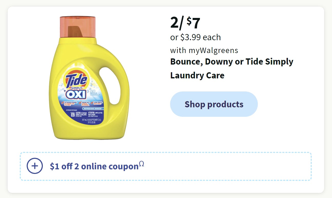Screen dimensions: 332x198
Task: Click the 2/$7 sale price text
Action: coord(185,23)
